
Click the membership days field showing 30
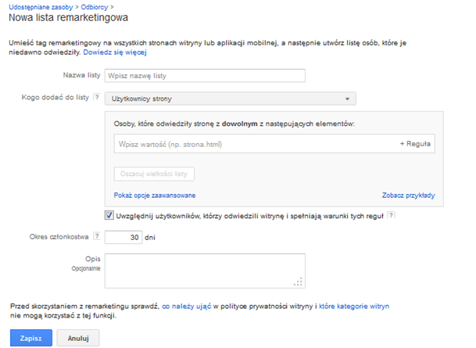point(123,237)
